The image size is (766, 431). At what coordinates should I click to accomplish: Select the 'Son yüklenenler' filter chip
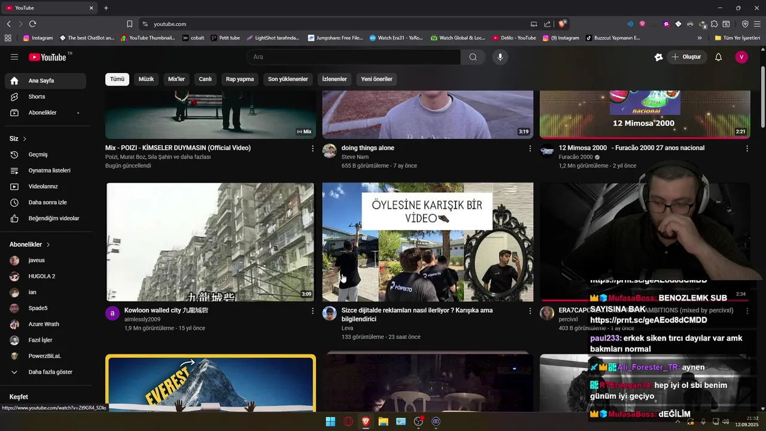(x=288, y=79)
